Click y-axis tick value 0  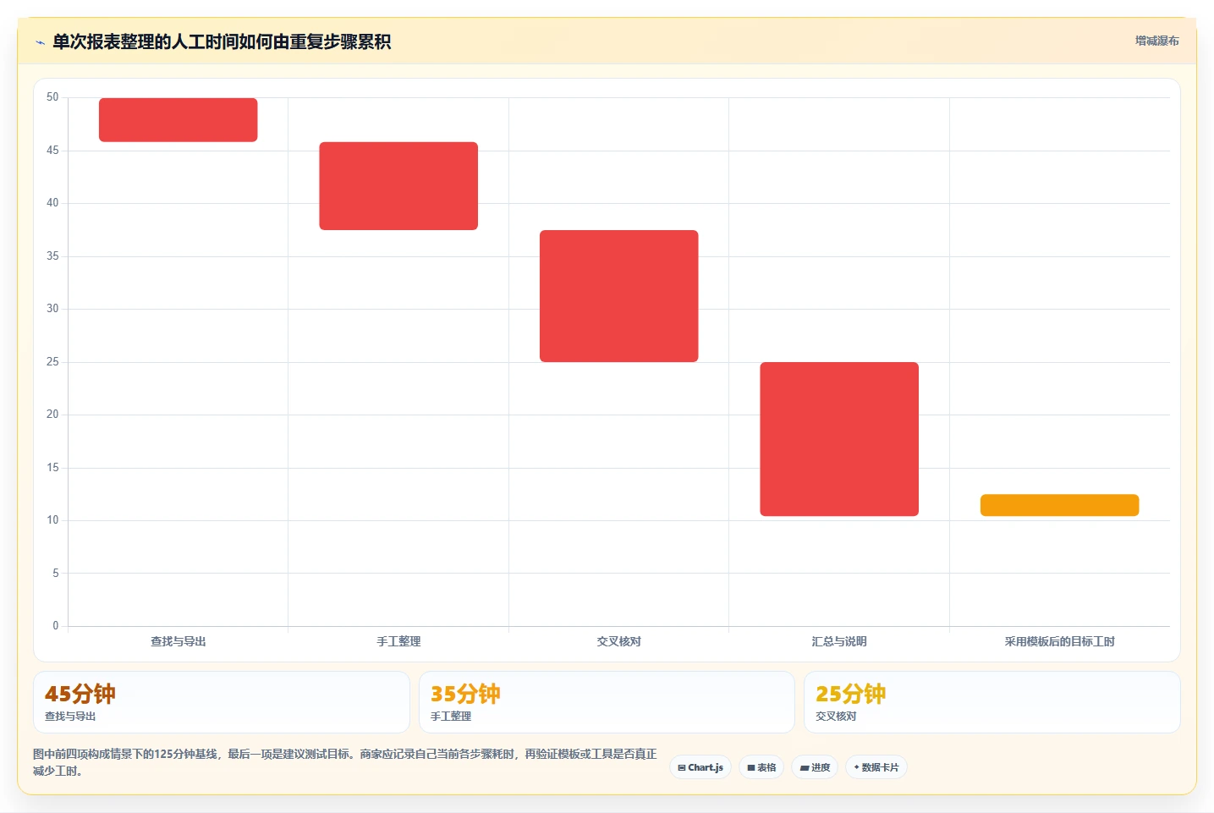(x=56, y=626)
